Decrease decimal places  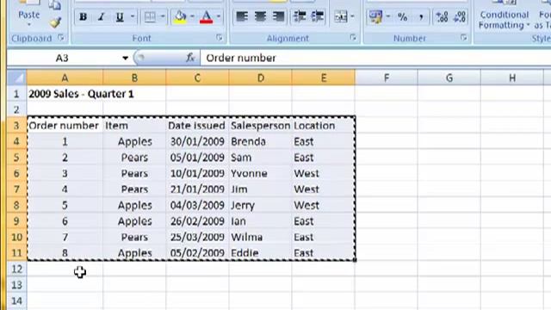coord(460,16)
